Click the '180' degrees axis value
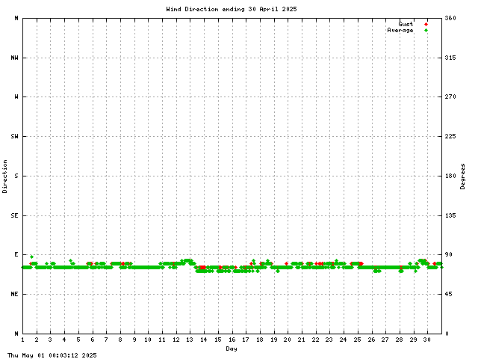Viewport: 478px width, 359px height. pyautogui.click(x=450, y=176)
